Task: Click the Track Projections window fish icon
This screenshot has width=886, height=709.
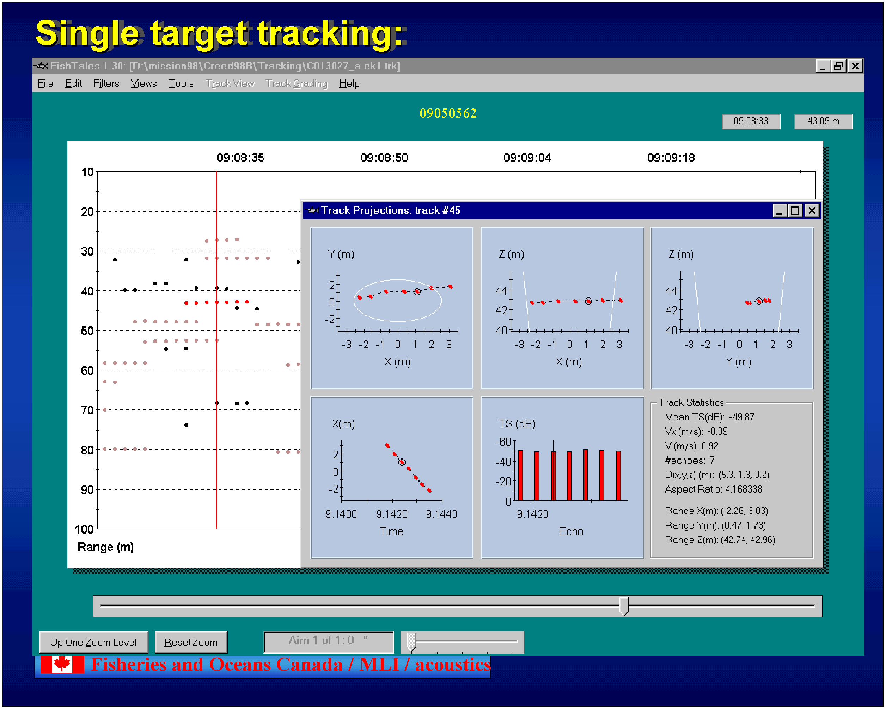Action: [x=313, y=211]
